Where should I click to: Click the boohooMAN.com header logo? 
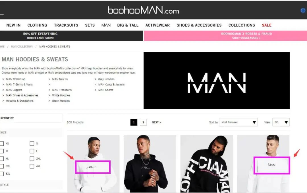[x=143, y=10]
